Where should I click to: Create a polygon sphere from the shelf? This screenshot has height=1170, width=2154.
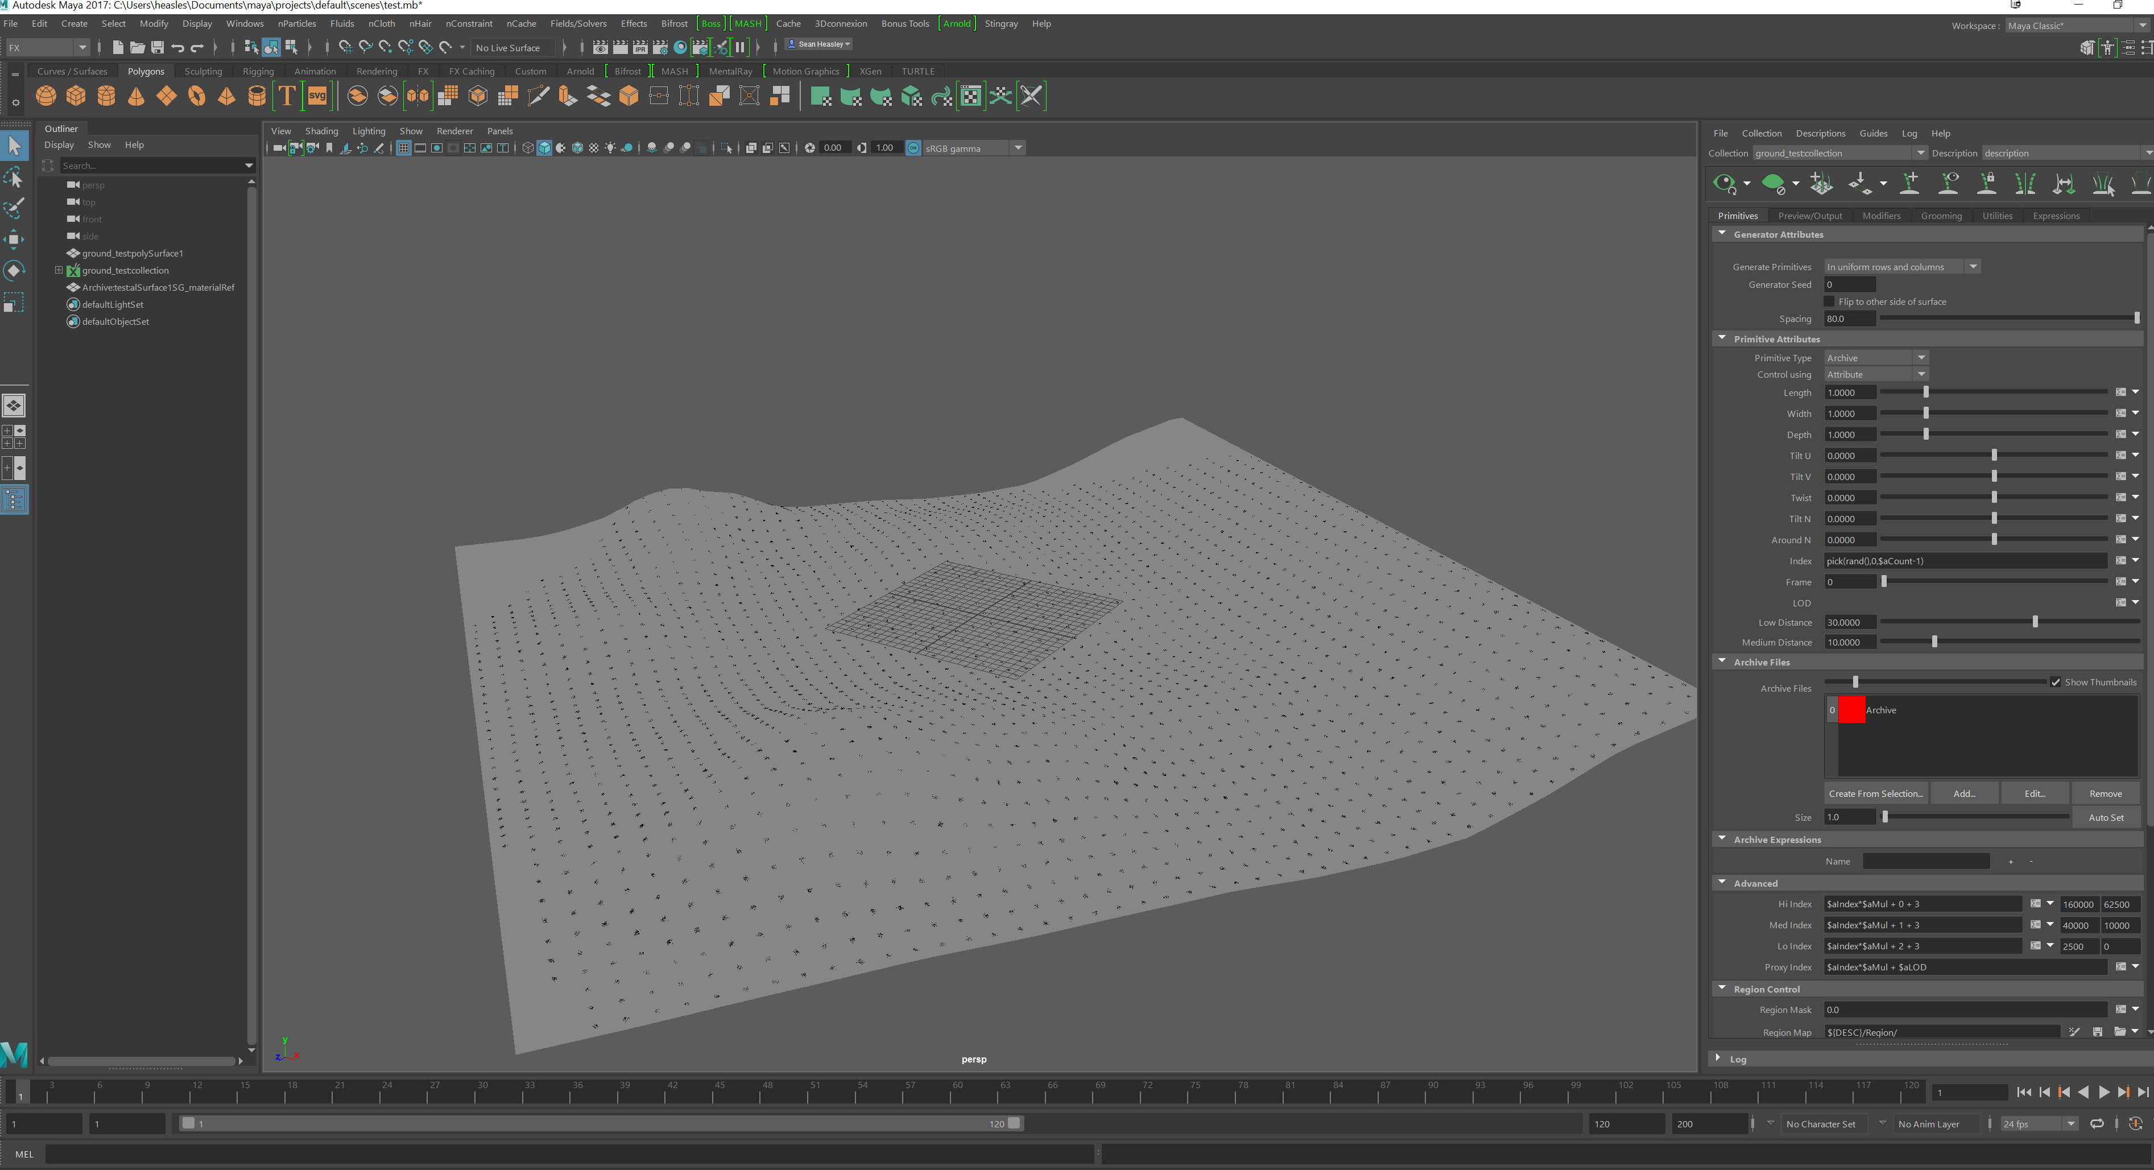coord(46,96)
